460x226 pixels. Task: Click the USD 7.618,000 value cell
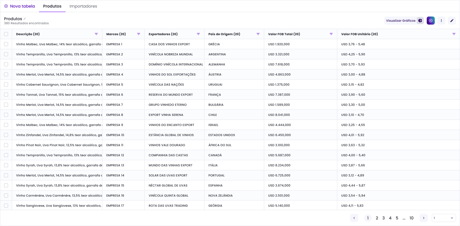[x=300, y=64]
